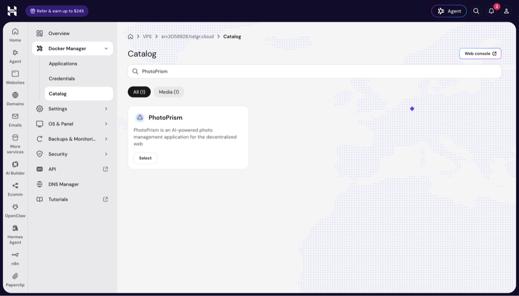Open the header search magnifier icon
Viewport: 519px width, 296px height.
pos(476,11)
